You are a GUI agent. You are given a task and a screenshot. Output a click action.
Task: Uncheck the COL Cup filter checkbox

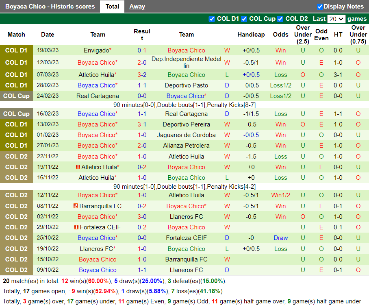[244, 19]
